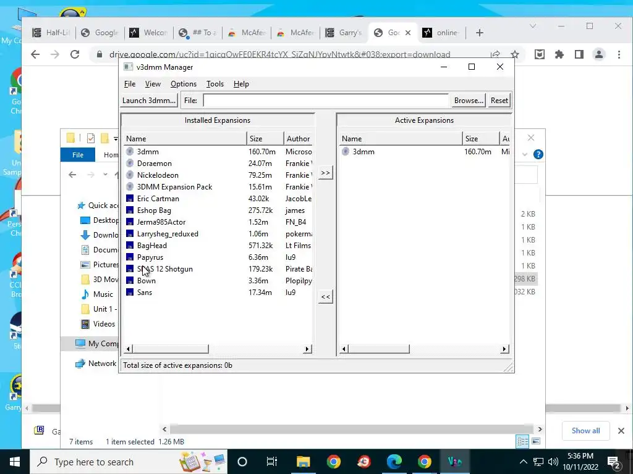Click right arrow of Installed Expansions scrollbar

pos(307,349)
